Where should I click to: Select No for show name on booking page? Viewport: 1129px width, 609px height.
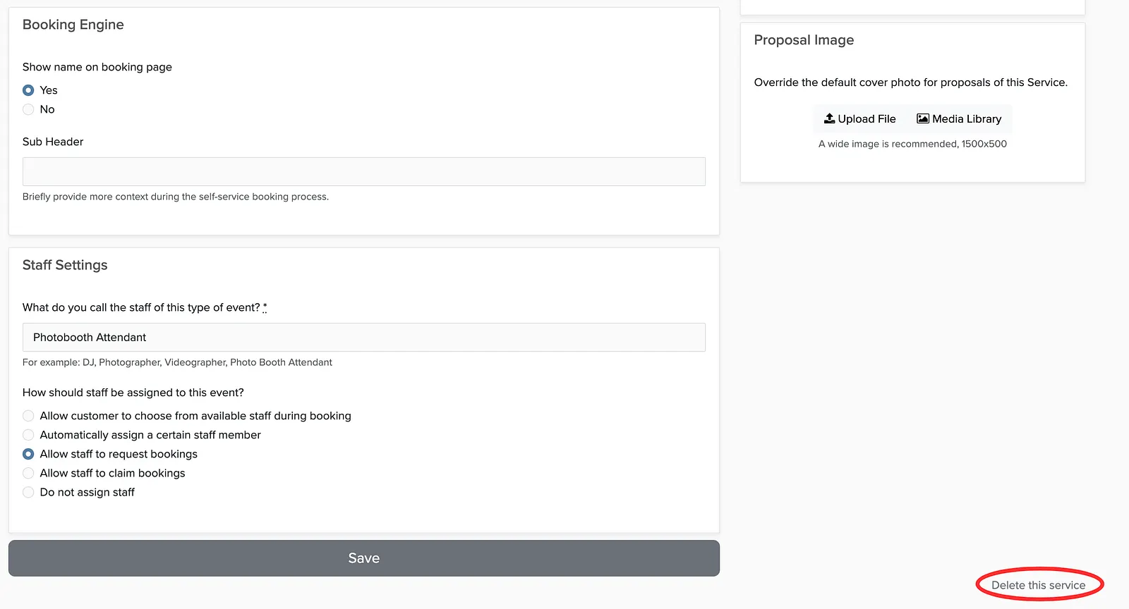pos(28,109)
